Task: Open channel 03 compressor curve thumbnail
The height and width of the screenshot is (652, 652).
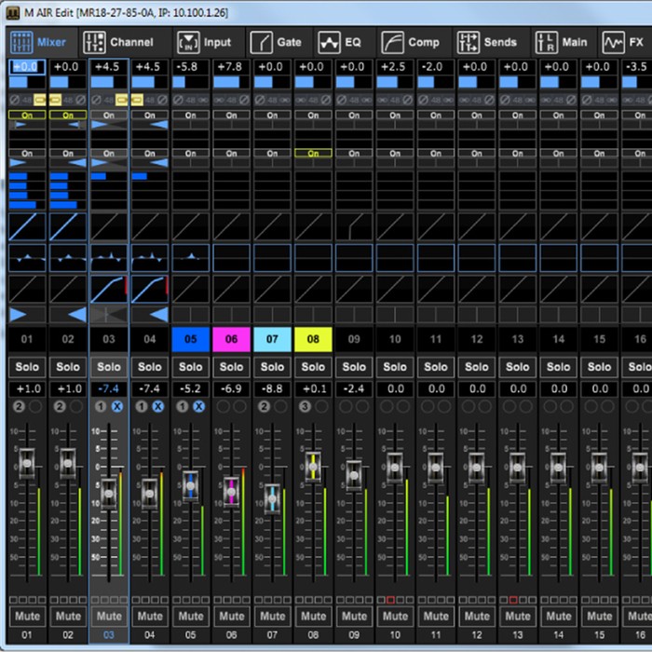Action: [x=109, y=289]
